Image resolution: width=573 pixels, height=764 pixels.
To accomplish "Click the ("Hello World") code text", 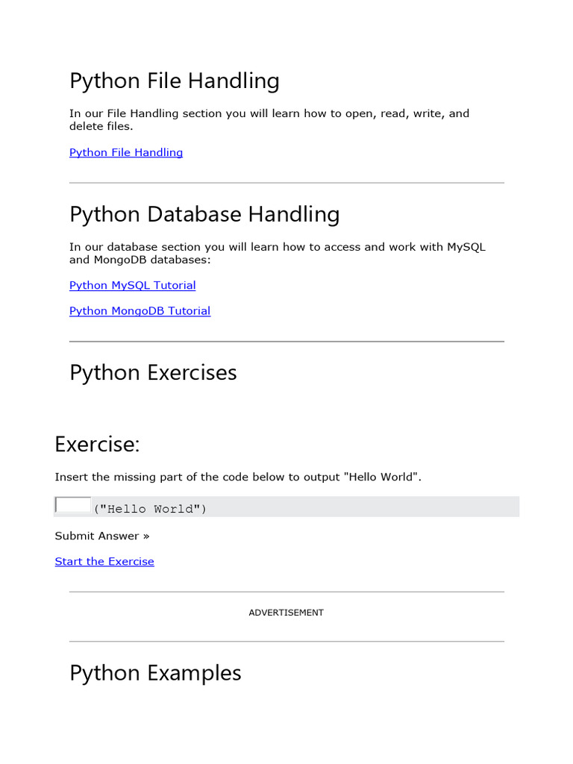I will pyautogui.click(x=150, y=509).
